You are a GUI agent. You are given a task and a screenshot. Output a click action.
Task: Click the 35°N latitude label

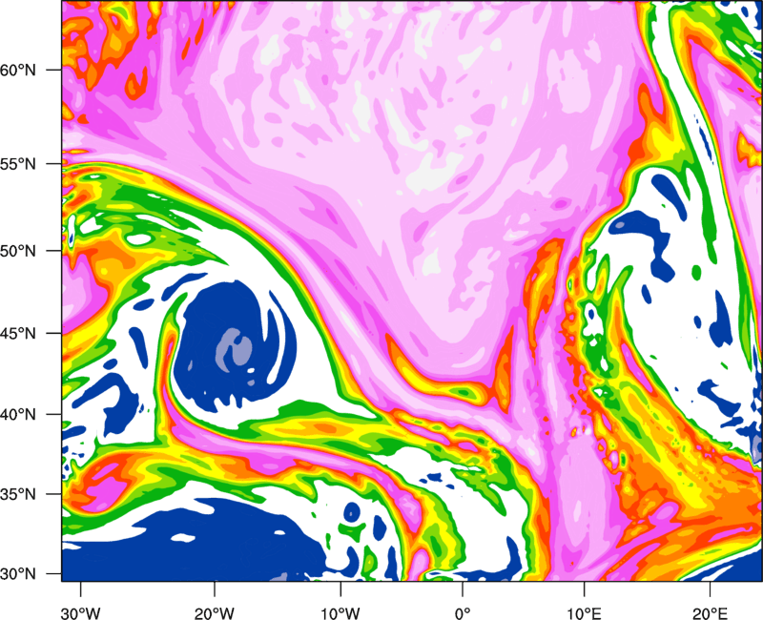tap(18, 494)
